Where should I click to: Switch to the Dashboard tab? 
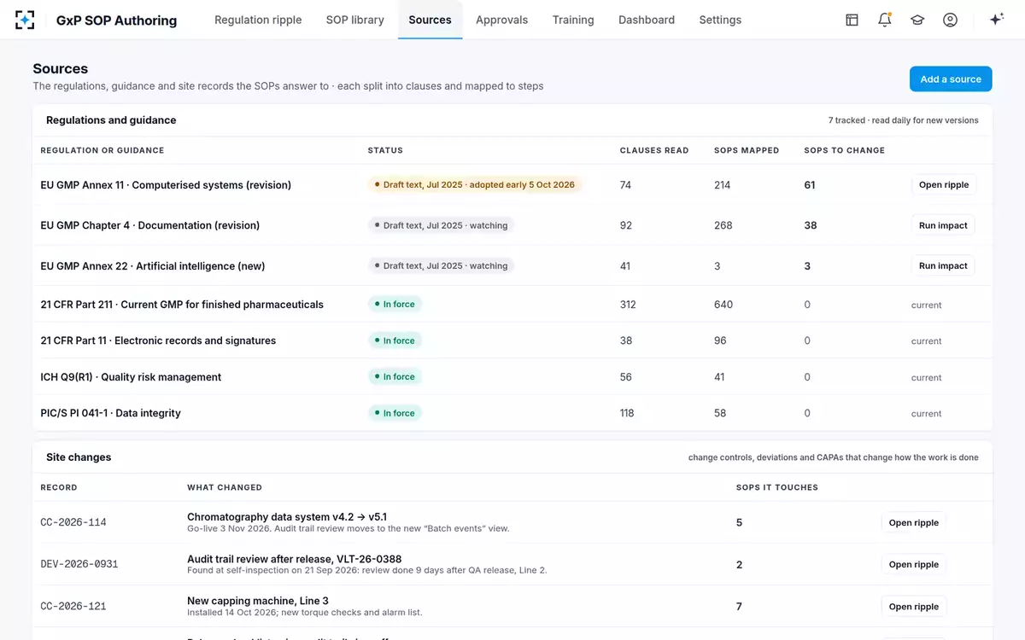point(647,20)
